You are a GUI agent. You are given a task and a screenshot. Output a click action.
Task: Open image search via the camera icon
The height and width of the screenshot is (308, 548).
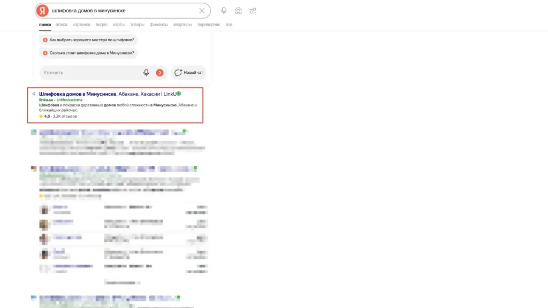(x=238, y=11)
